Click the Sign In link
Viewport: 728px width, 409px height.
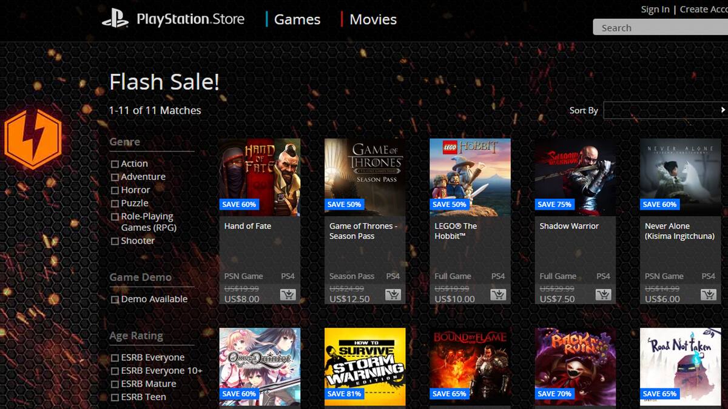point(655,9)
